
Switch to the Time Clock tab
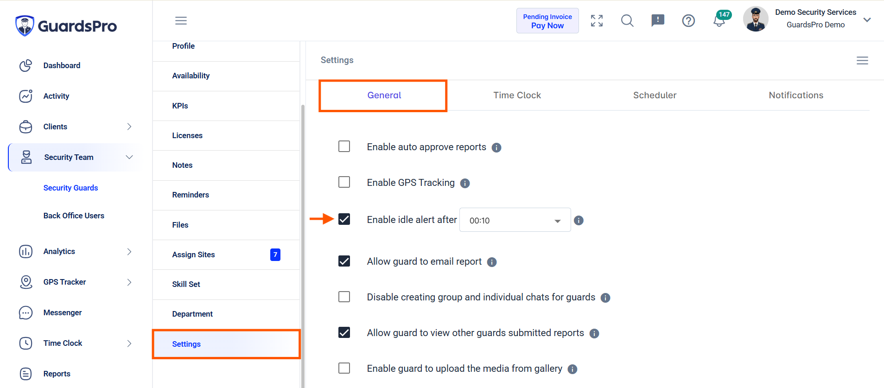point(517,95)
